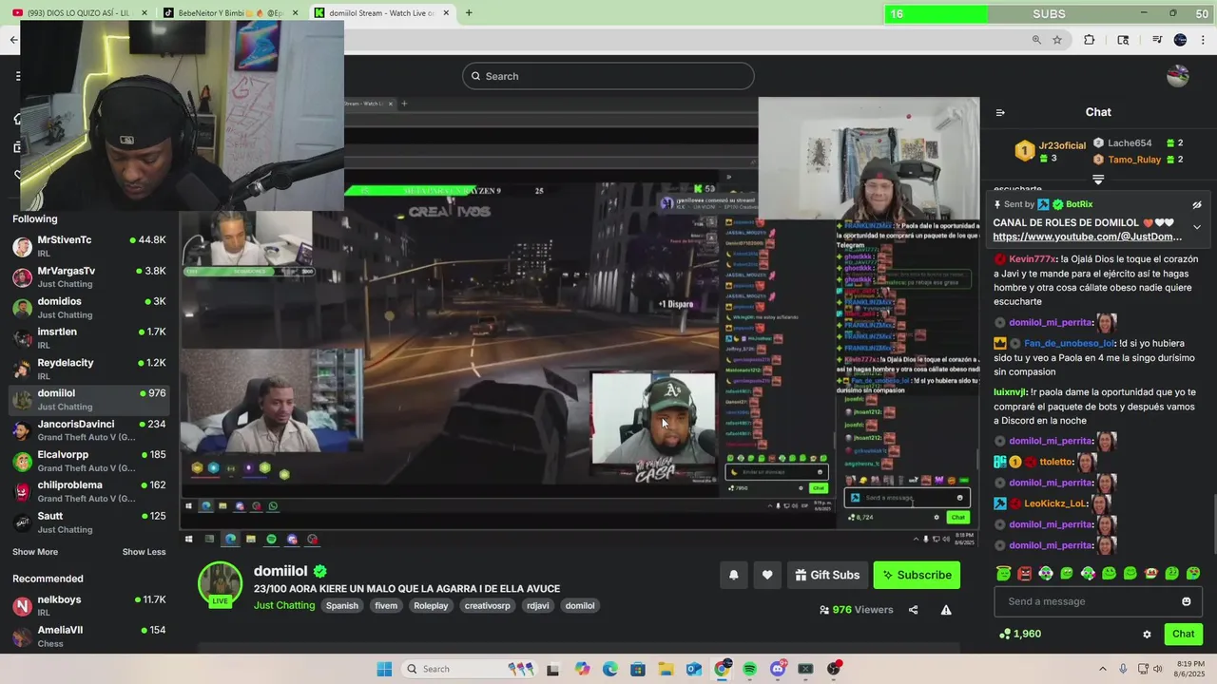
Task: Open MrVargasTv channel in Following
Action: [88, 277]
